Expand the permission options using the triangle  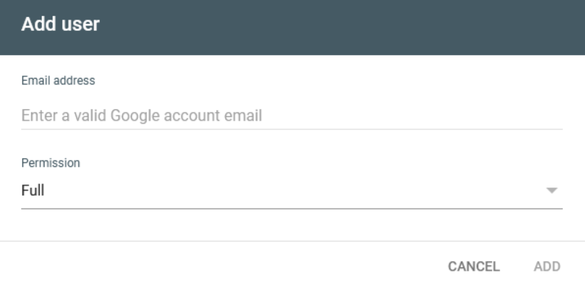552,191
